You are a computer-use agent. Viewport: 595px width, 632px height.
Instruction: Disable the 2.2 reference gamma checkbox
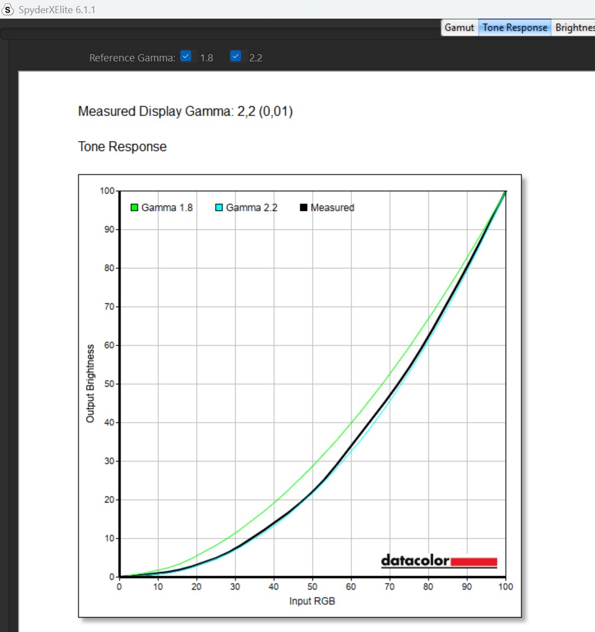(x=236, y=56)
